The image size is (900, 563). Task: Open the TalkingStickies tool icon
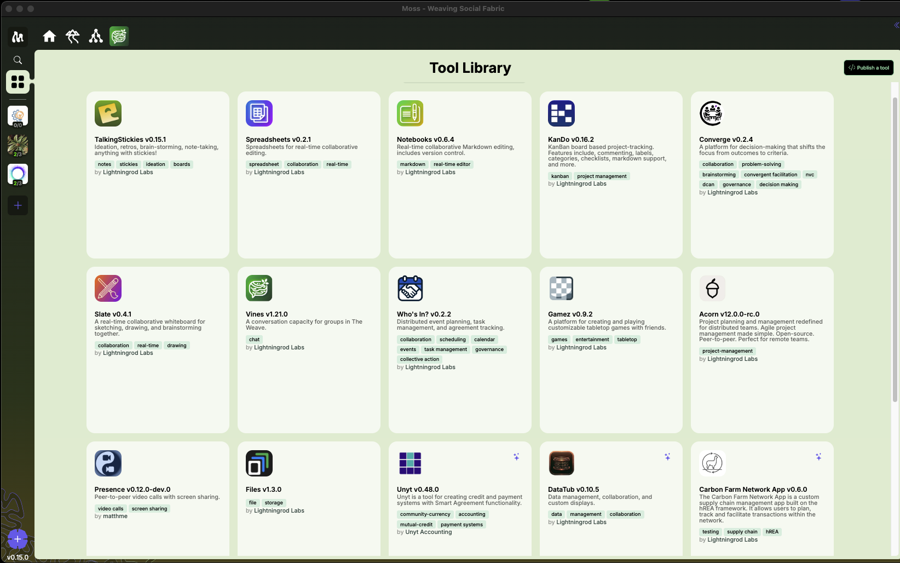pos(108,113)
